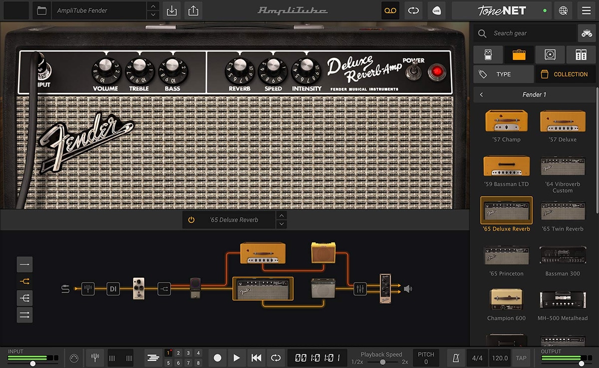Show rack effects gear tab
This screenshot has width=599, height=368.
[x=581, y=54]
